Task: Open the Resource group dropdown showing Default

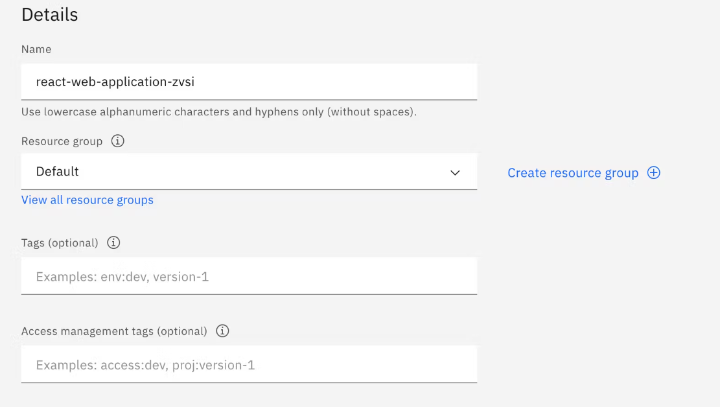Action: click(249, 171)
